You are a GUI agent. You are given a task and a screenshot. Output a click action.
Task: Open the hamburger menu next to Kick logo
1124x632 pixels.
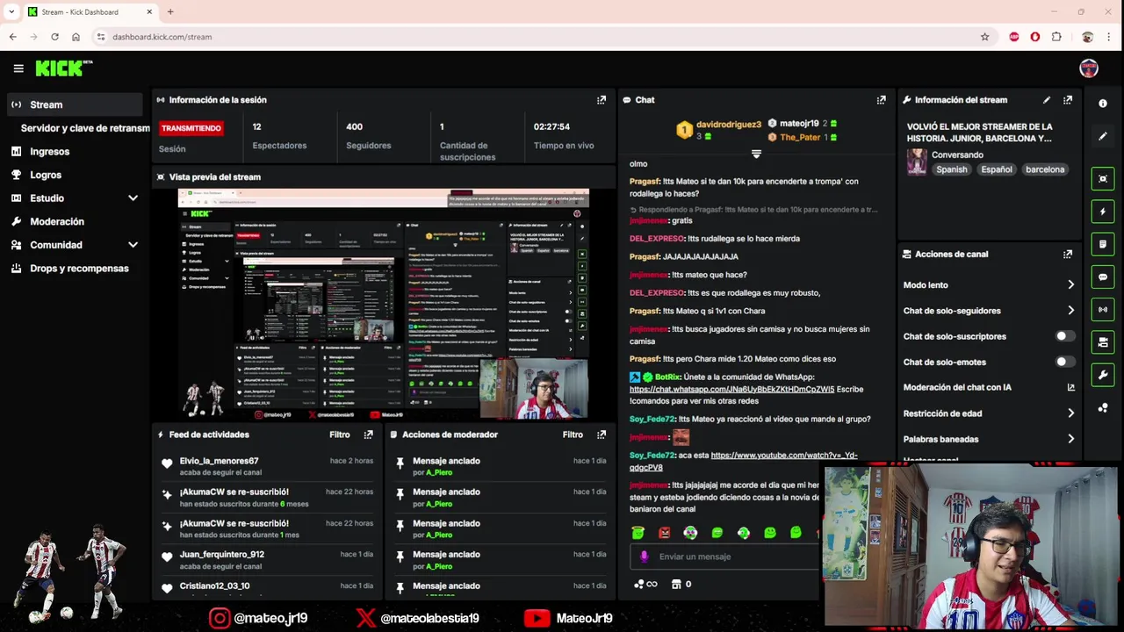point(18,68)
